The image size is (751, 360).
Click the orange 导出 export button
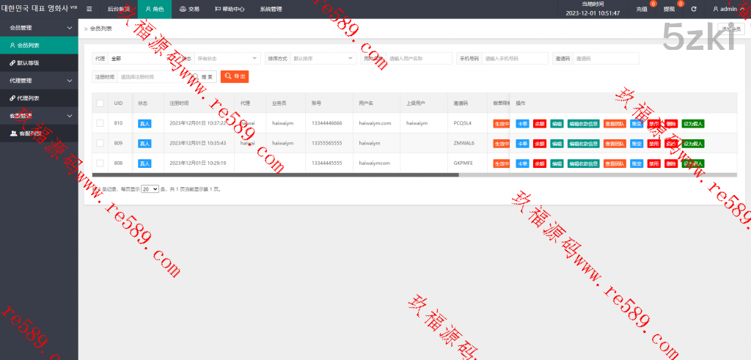235,76
